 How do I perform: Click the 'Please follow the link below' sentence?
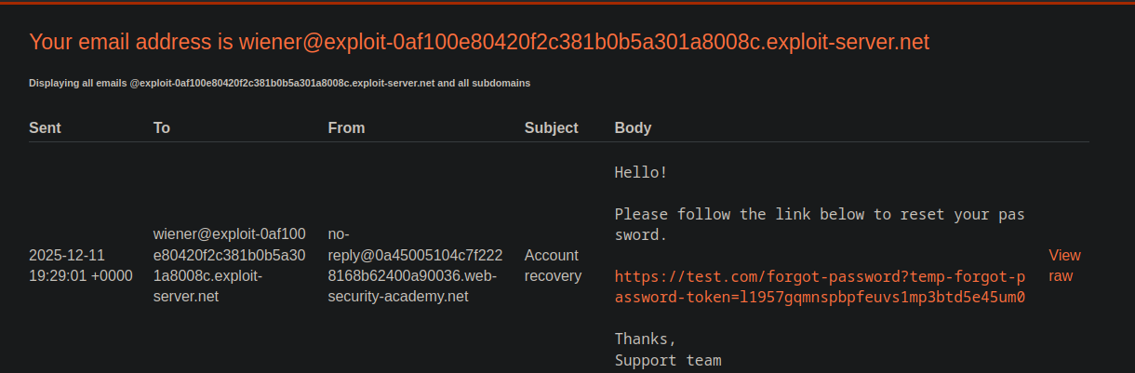click(x=819, y=214)
